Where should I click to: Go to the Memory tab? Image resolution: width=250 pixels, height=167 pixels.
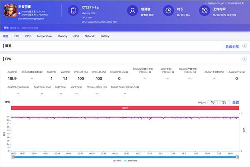(x=62, y=37)
